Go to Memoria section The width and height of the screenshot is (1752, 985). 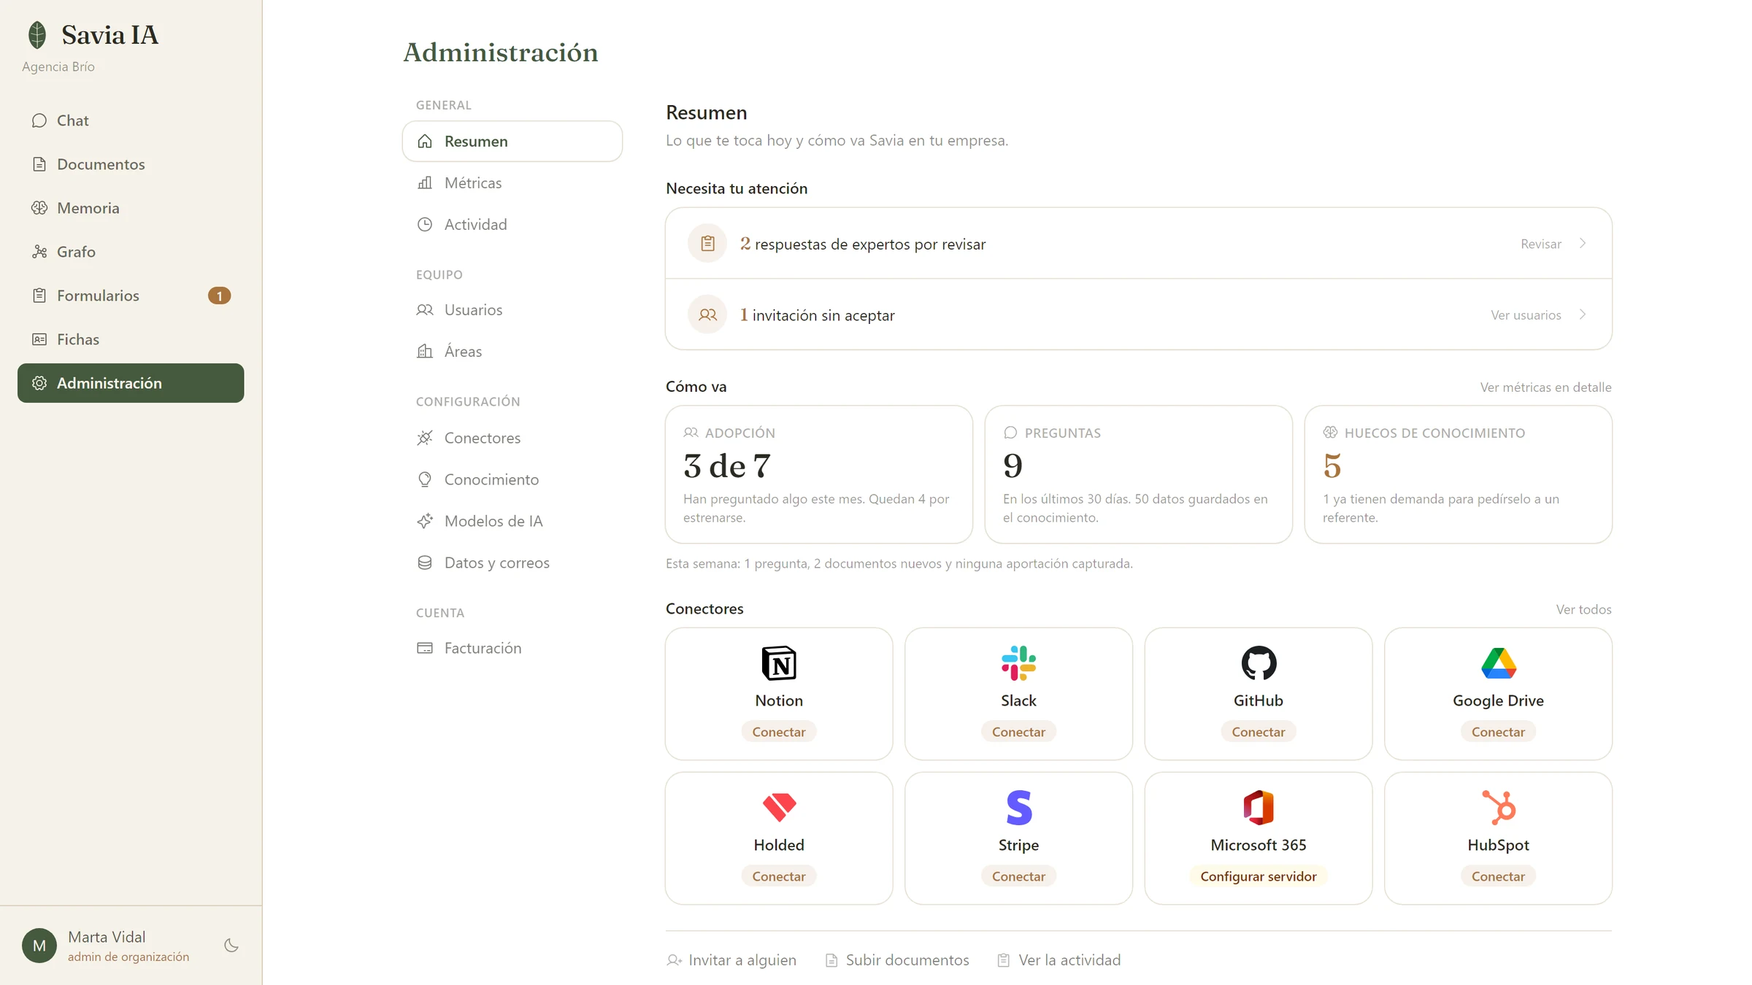coord(131,208)
